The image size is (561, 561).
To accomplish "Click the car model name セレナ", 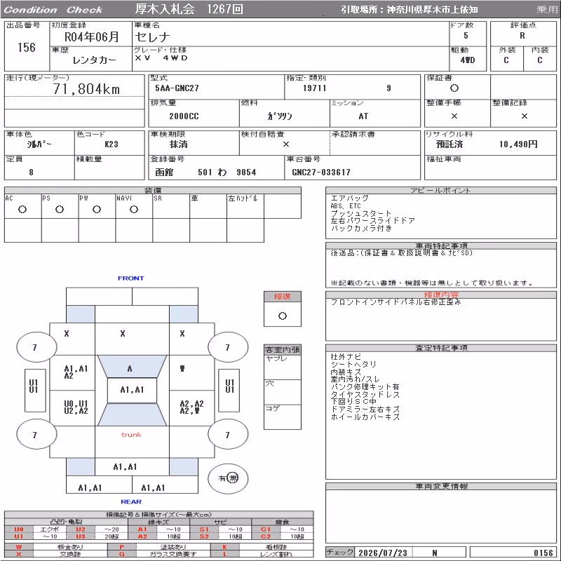I will pos(152,37).
